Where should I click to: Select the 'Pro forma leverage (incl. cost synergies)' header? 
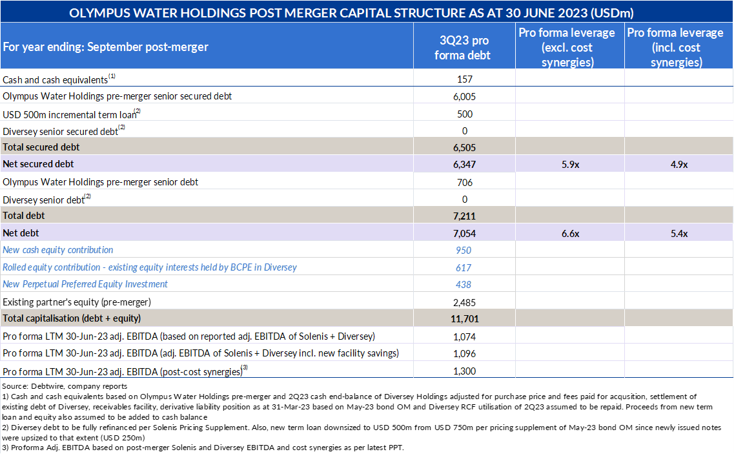(675, 47)
